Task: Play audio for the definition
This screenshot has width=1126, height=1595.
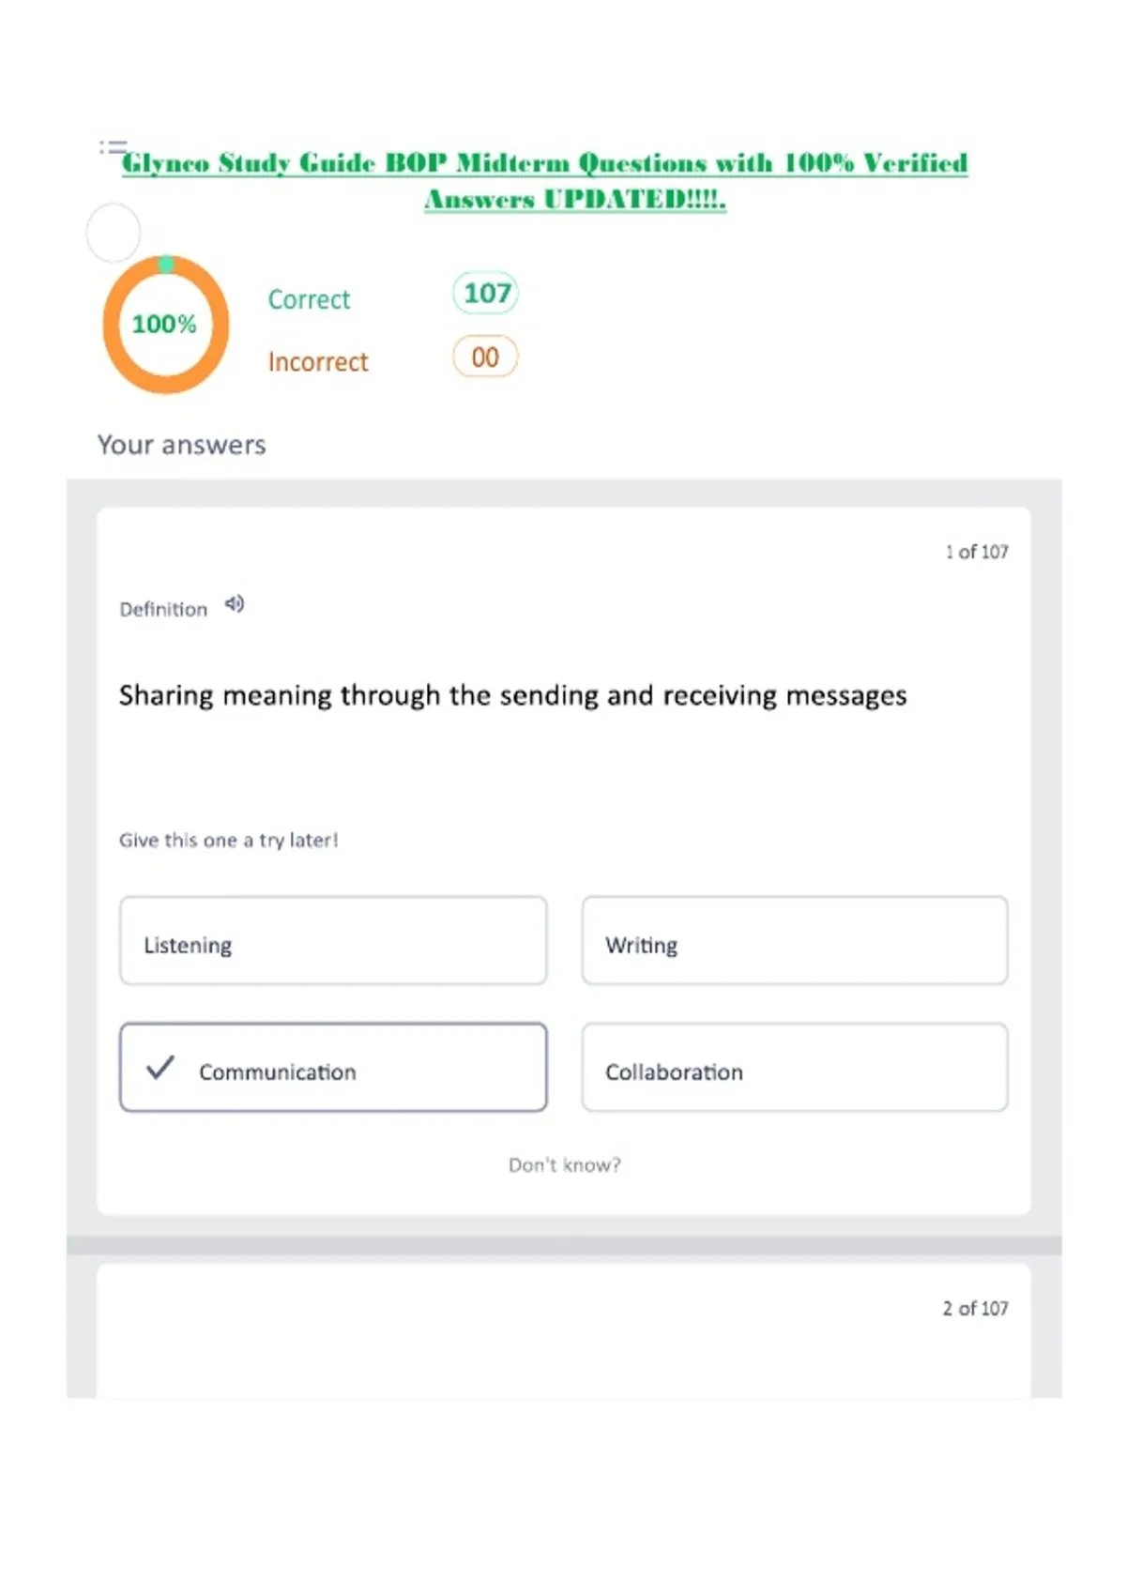Action: [x=235, y=604]
